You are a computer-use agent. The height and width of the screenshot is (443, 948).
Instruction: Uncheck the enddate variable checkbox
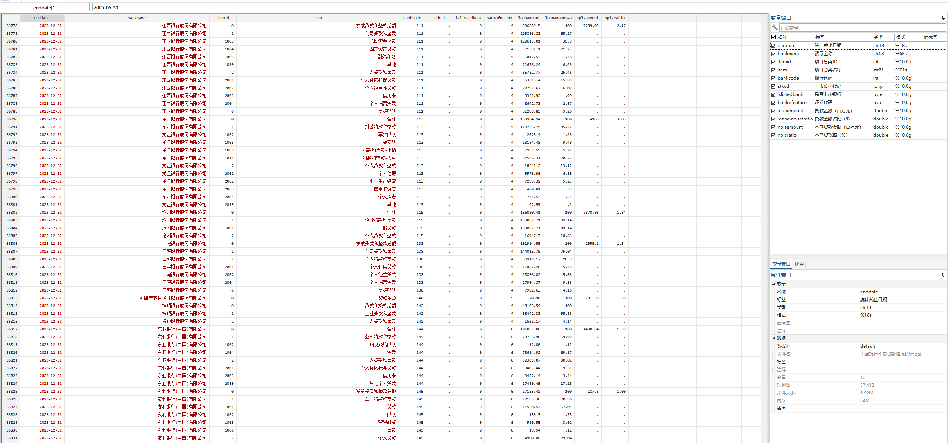(x=773, y=46)
